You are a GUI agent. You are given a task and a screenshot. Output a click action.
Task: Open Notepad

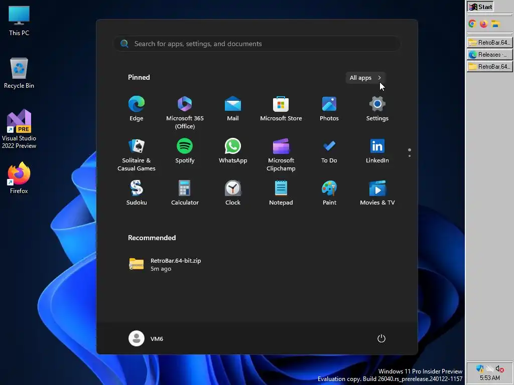pos(281,193)
